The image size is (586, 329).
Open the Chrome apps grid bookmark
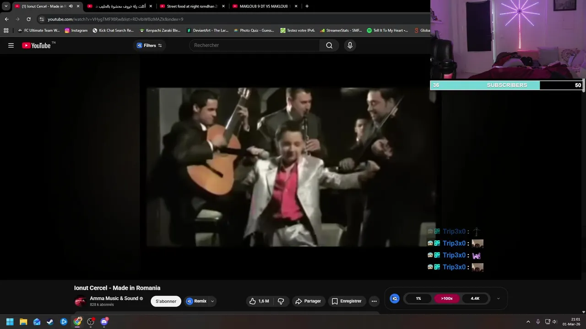pos(6,31)
